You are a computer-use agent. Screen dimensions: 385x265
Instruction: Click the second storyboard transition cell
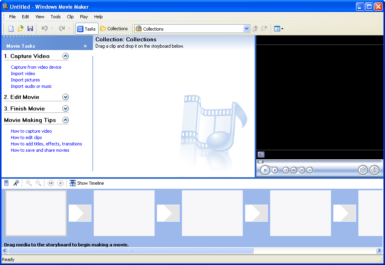coord(168,213)
